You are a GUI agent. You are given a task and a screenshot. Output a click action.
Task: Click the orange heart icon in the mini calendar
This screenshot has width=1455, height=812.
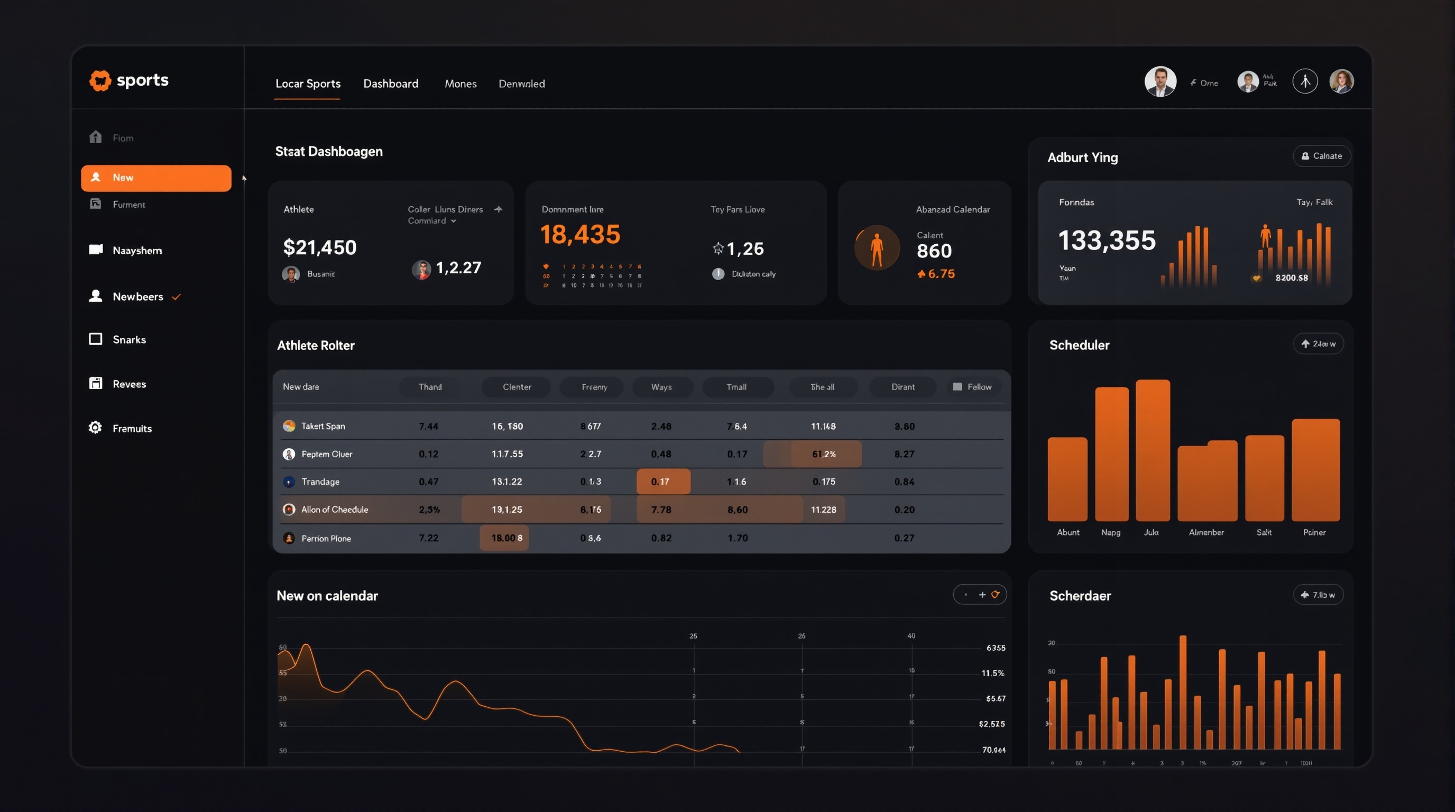pyautogui.click(x=546, y=266)
